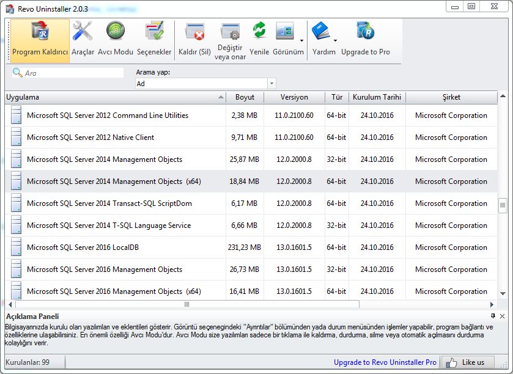Image resolution: width=513 pixels, height=374 pixels.
Task: Click icon of SQL Server 2014 Transact-SQL ScriptDom
Action: pyautogui.click(x=16, y=203)
